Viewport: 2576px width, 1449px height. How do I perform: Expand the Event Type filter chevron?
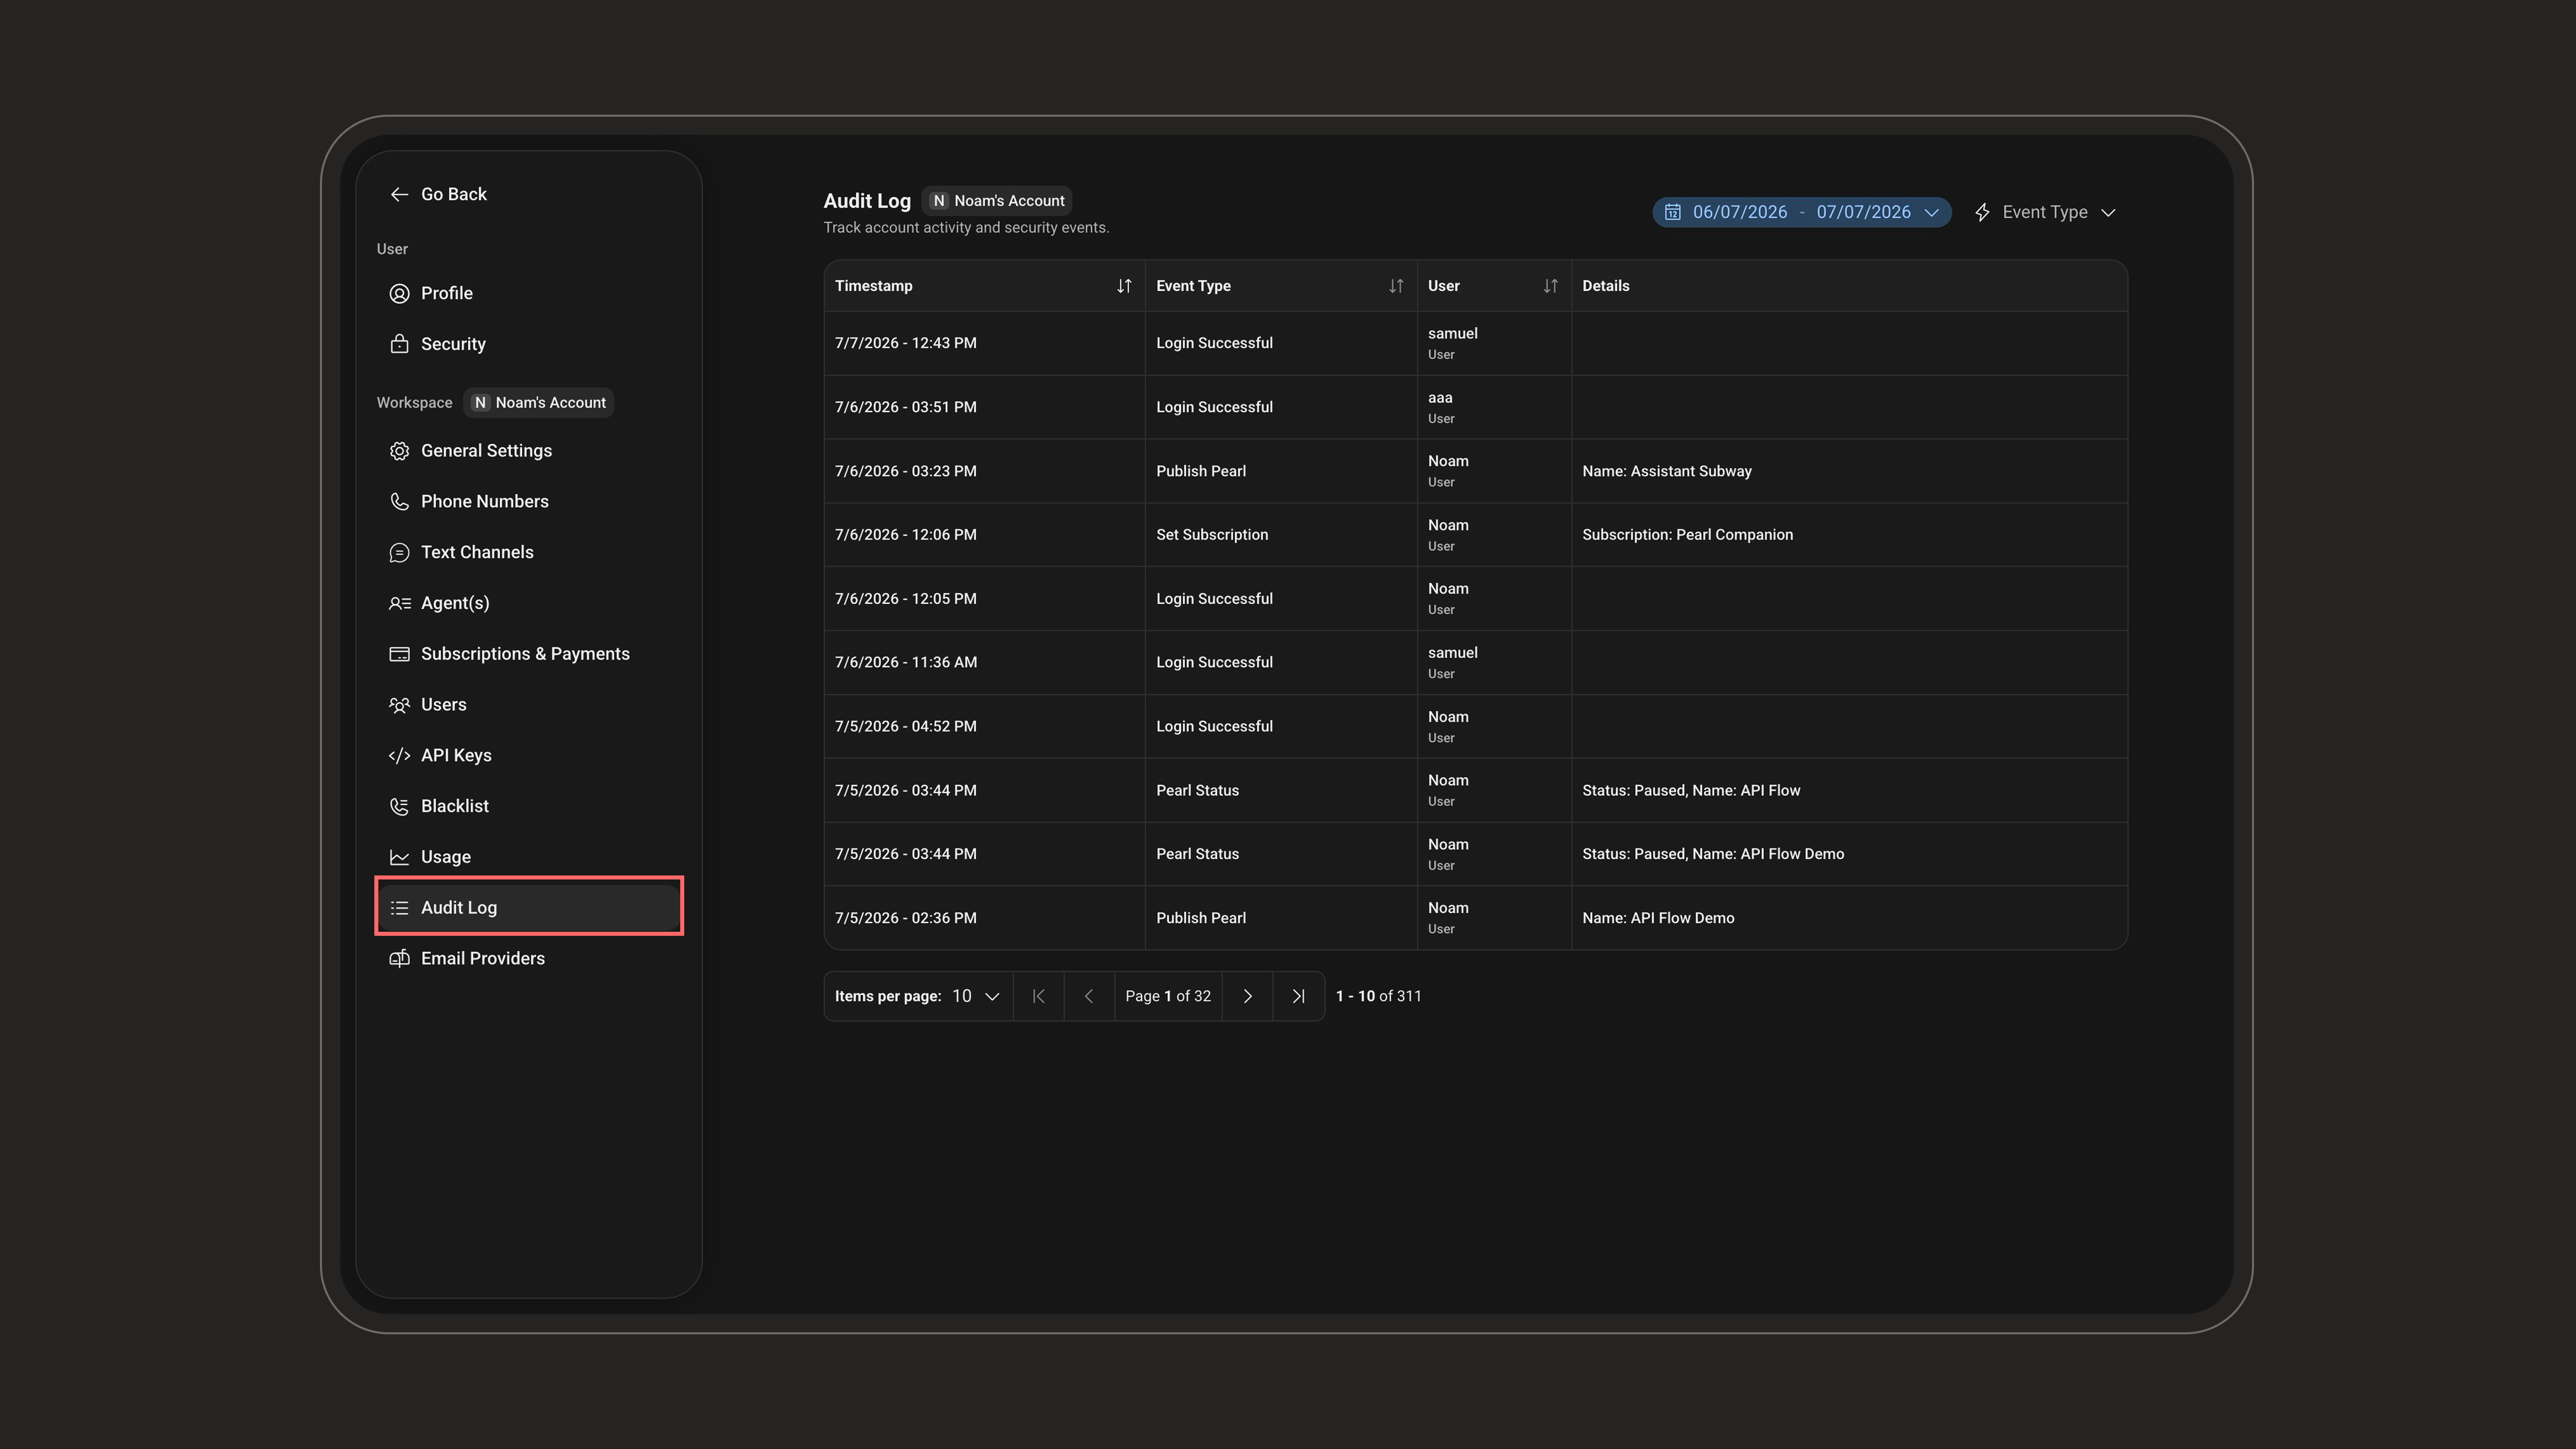pos(2108,212)
